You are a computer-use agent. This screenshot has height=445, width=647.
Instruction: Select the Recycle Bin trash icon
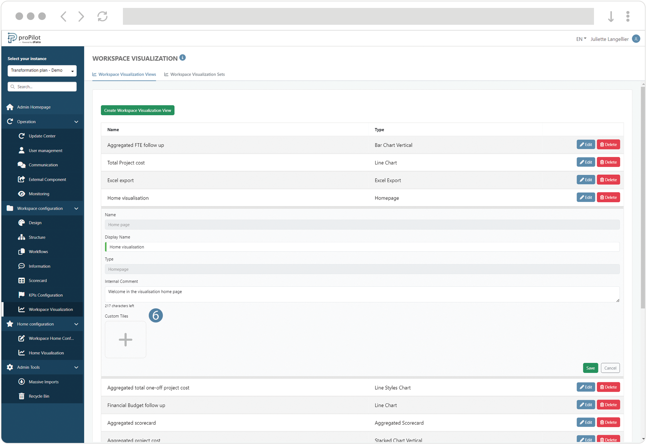(21, 396)
